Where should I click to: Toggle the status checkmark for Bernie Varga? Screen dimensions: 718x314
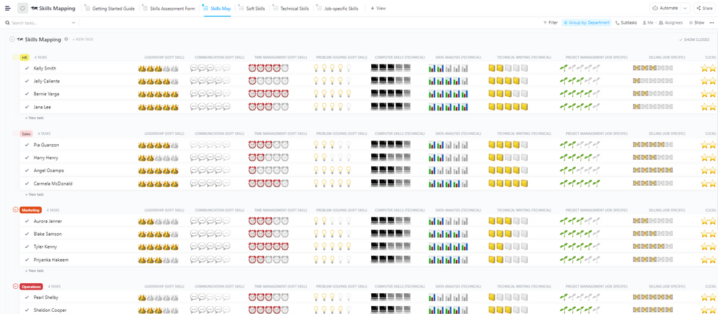[x=27, y=94]
